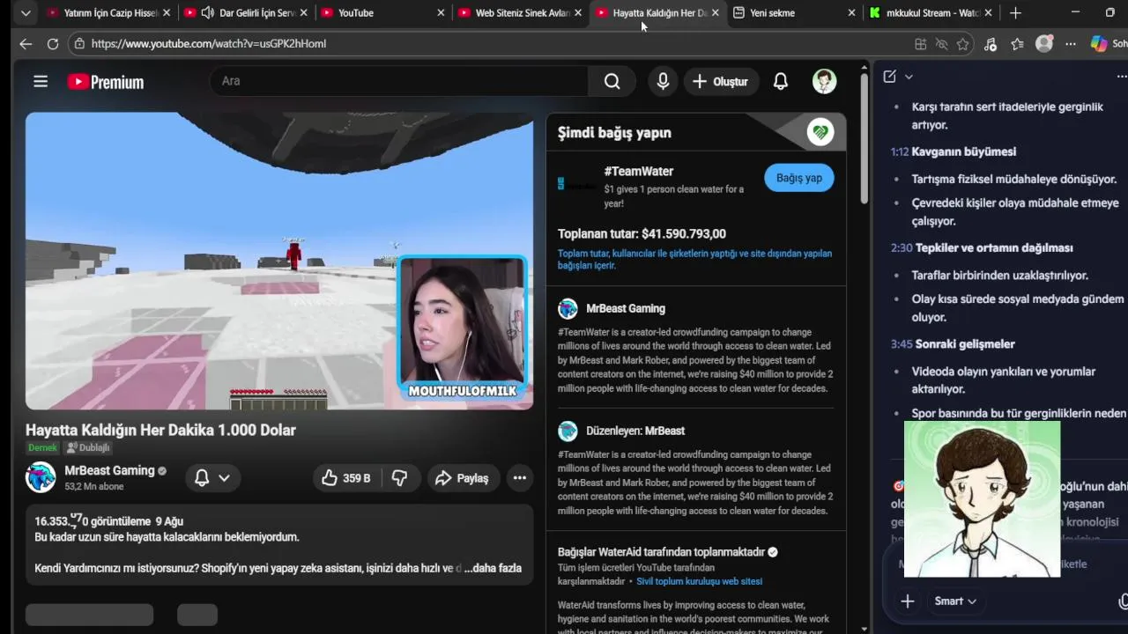Go to YouTube Premium home logo
The image size is (1128, 634).
[105, 82]
